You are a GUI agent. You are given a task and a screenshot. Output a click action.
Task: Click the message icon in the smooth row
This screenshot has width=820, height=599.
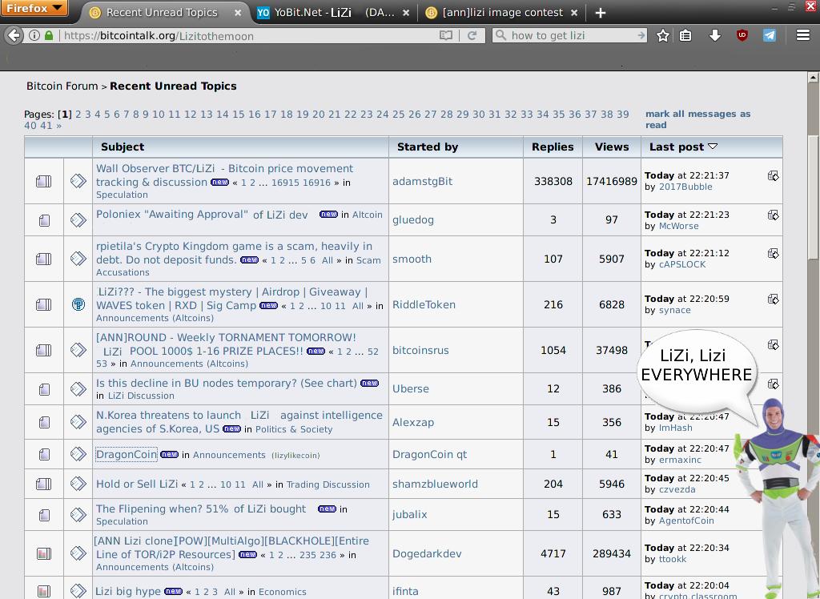78,258
